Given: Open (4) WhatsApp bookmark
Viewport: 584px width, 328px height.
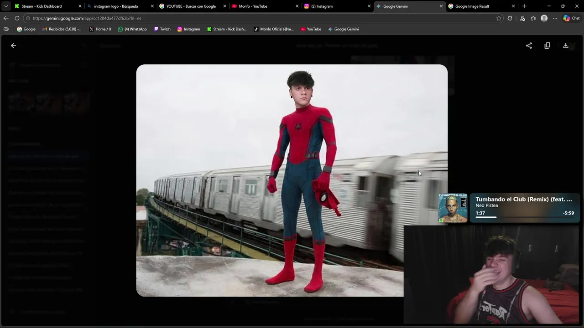Looking at the screenshot, I should tap(132, 29).
